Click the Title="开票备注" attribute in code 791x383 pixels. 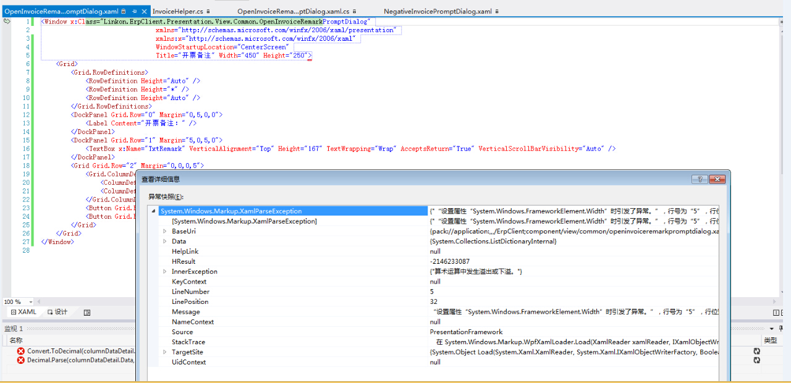tap(185, 56)
